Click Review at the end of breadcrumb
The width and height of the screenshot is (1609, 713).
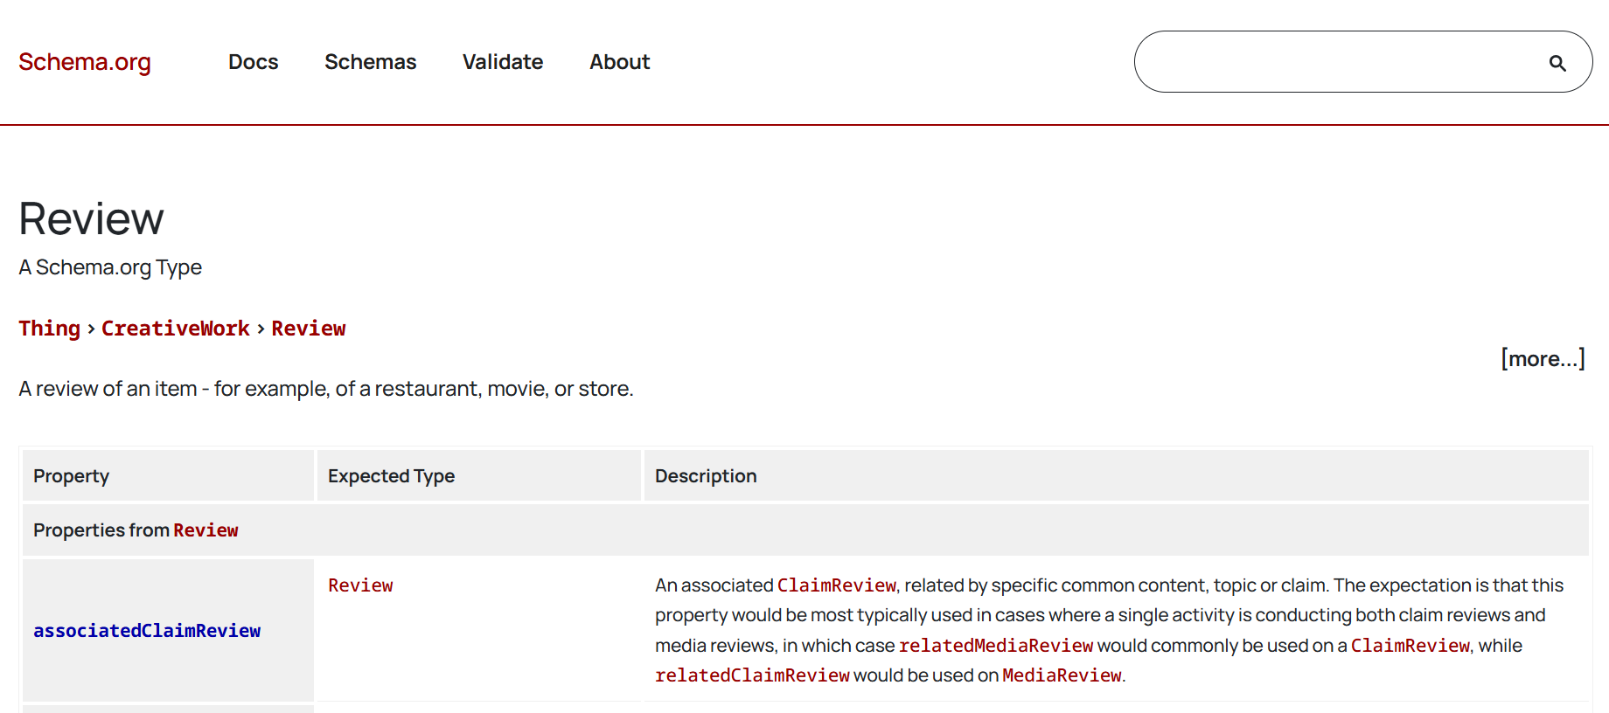pyautogui.click(x=308, y=329)
